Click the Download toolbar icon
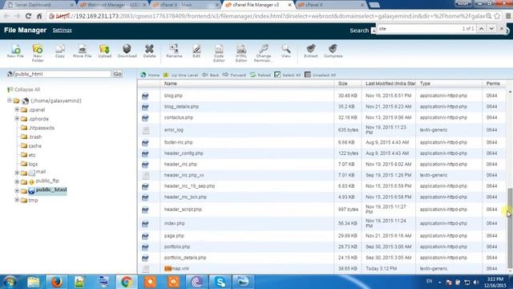 click(127, 51)
